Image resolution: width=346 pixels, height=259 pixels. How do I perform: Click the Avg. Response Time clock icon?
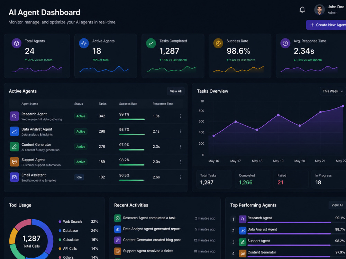coord(285,44)
